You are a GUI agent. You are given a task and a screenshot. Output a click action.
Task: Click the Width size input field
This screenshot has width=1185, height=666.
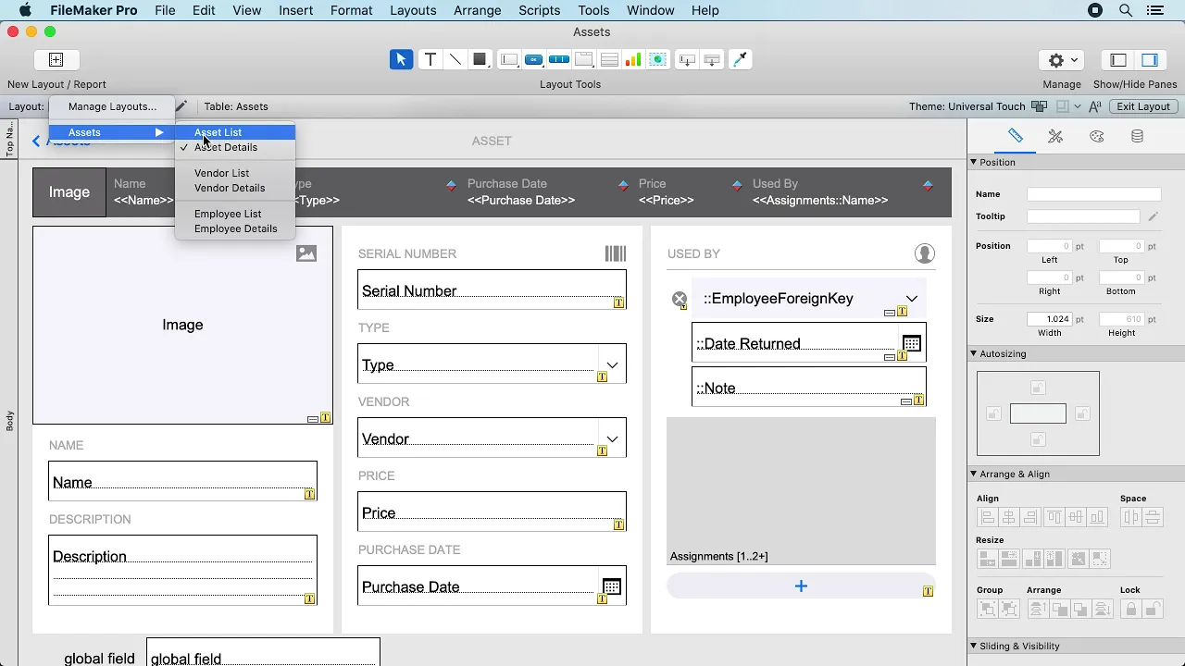click(x=1049, y=319)
